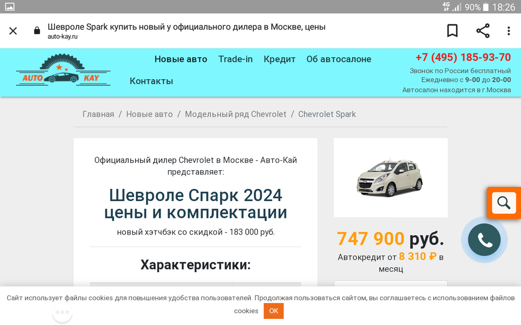This screenshot has width=521, height=325.
Task: Click the Auto Kay logo
Action: [x=63, y=70]
